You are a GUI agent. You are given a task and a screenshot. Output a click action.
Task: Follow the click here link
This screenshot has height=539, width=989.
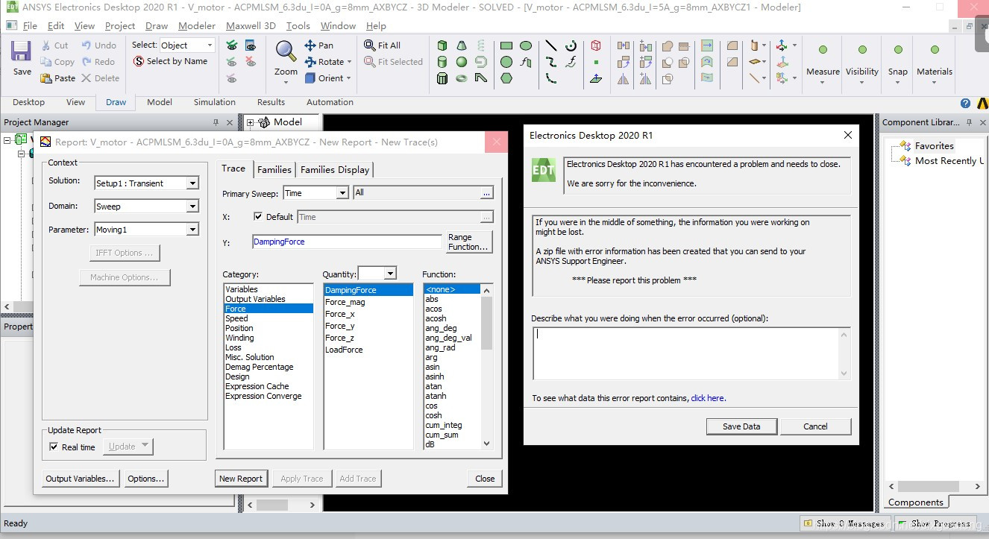tap(707, 397)
